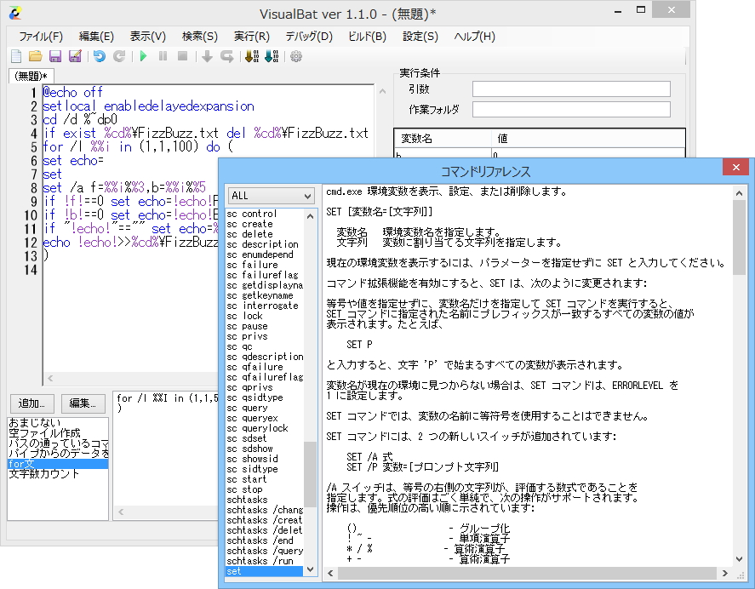Screen dimensions: 755x589
Task: Select 'sc pause' in command list
Action: click(x=265, y=326)
